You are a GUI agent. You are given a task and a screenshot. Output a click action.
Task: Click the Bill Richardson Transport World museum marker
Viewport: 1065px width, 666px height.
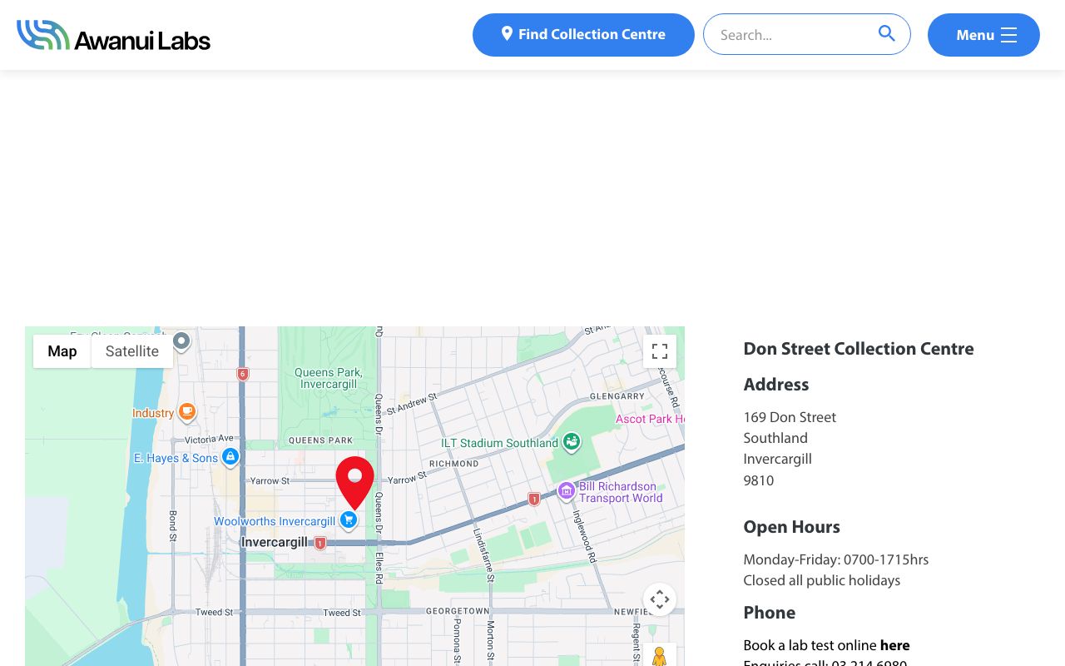pyautogui.click(x=567, y=492)
